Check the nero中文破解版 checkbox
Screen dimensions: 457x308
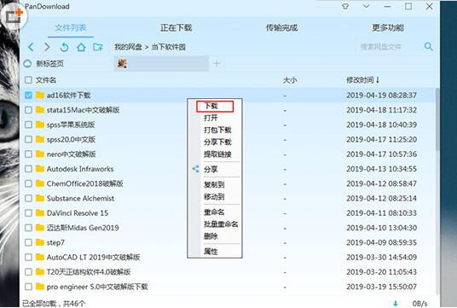pos(28,154)
